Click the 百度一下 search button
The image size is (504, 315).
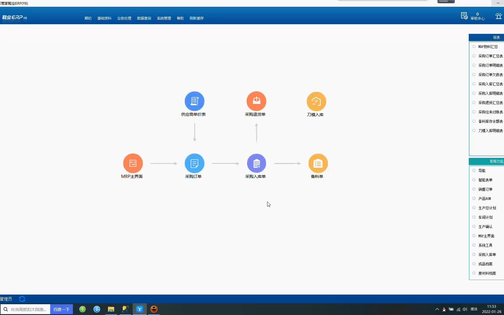click(62, 309)
